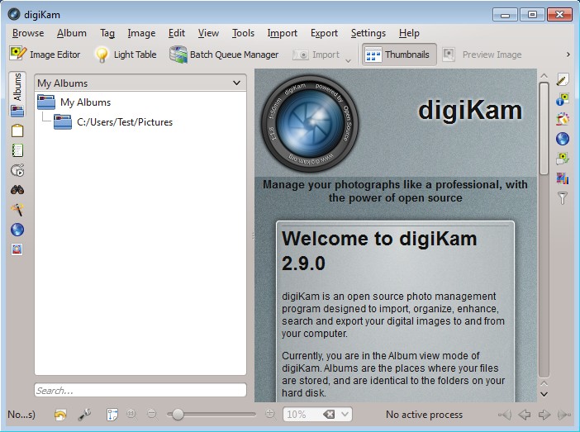Expand the My Albums combo box

140,83
